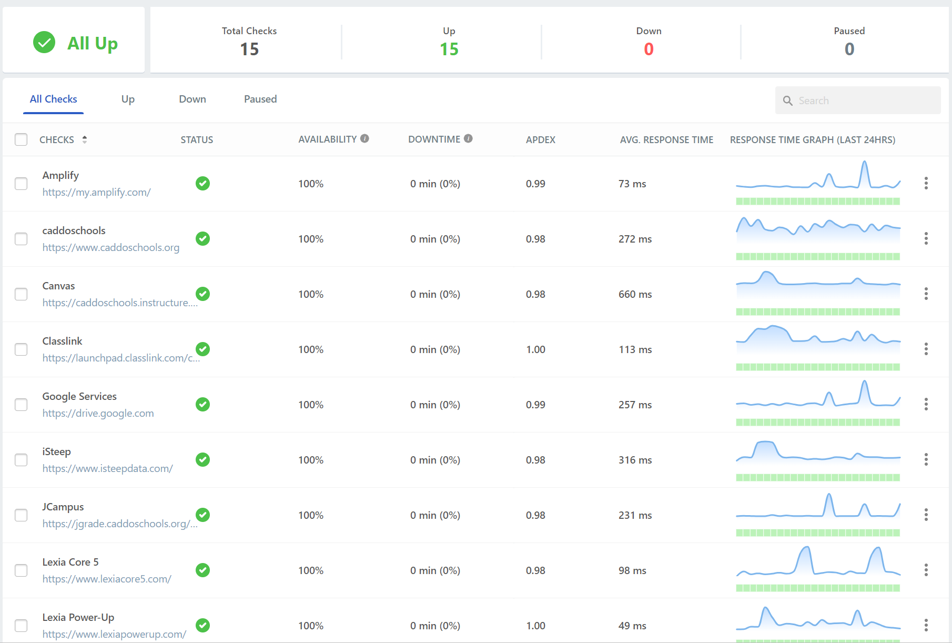Switch to the Down tab

tap(193, 99)
